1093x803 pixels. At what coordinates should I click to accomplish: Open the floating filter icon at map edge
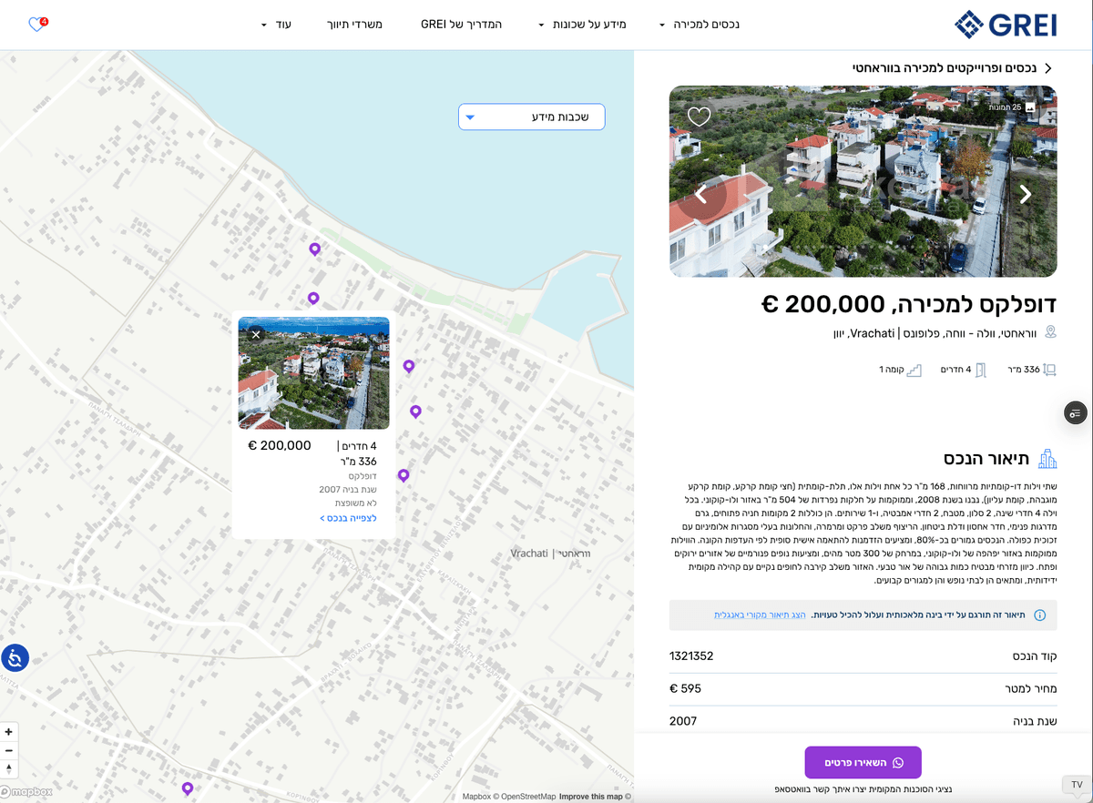coord(1075,413)
